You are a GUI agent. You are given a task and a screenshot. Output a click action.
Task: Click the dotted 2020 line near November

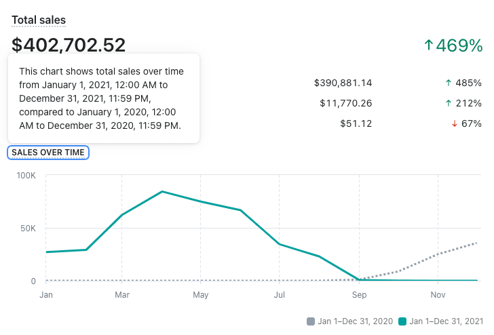coord(438,254)
